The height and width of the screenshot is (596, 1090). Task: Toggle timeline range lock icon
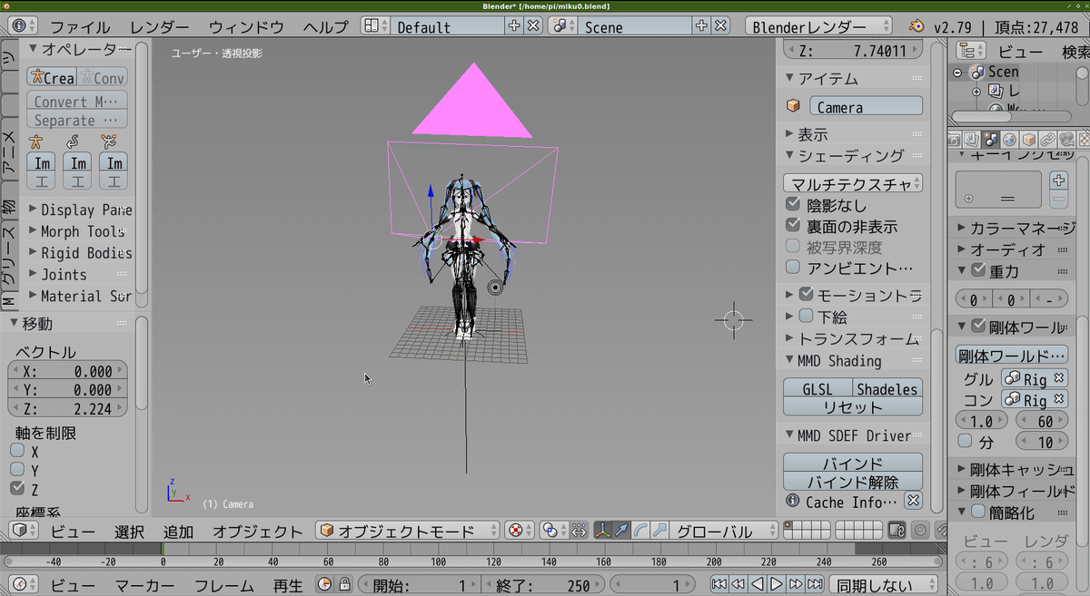pos(345,585)
